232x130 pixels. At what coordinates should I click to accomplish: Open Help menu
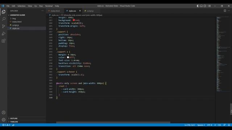[x=57, y=6]
